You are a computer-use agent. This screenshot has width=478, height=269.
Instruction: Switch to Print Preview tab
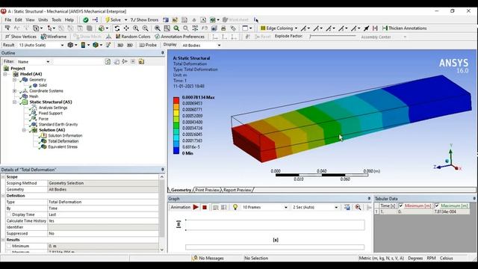[x=208, y=190]
